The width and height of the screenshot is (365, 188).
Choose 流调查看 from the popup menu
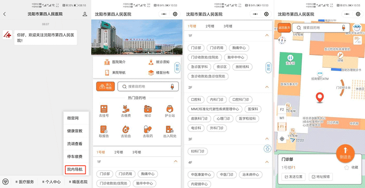(x=75, y=144)
